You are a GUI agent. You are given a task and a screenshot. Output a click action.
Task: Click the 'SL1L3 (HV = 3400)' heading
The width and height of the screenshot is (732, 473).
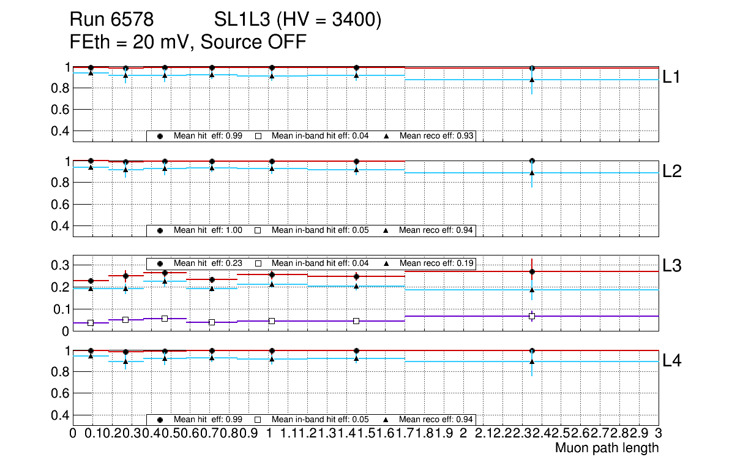tap(297, 21)
